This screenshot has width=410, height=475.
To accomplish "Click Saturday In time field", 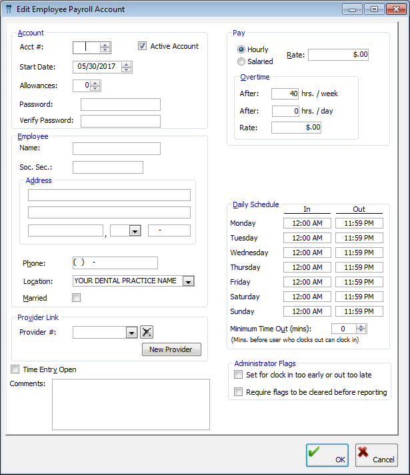I will (307, 297).
